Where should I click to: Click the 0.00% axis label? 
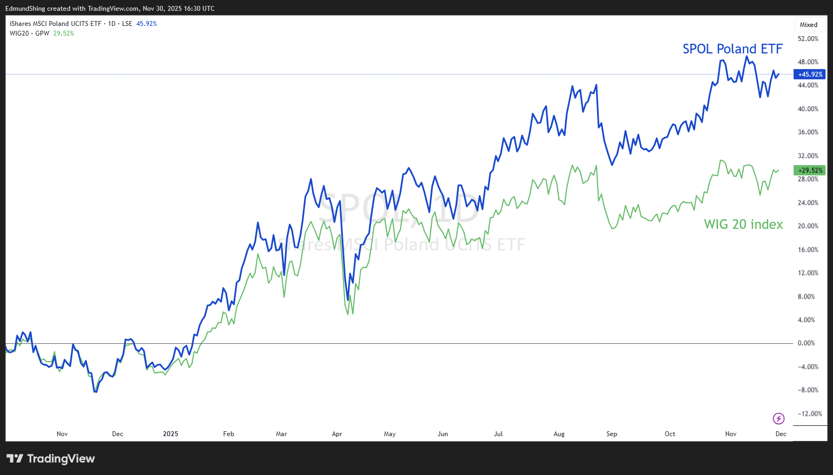pos(807,343)
